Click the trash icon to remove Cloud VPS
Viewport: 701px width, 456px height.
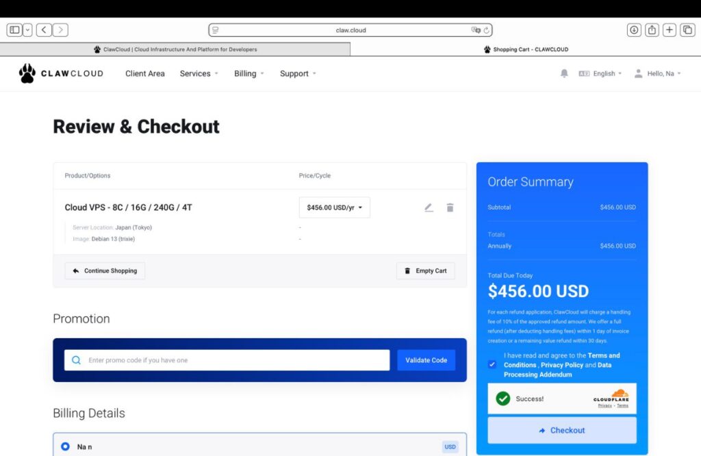tap(450, 207)
